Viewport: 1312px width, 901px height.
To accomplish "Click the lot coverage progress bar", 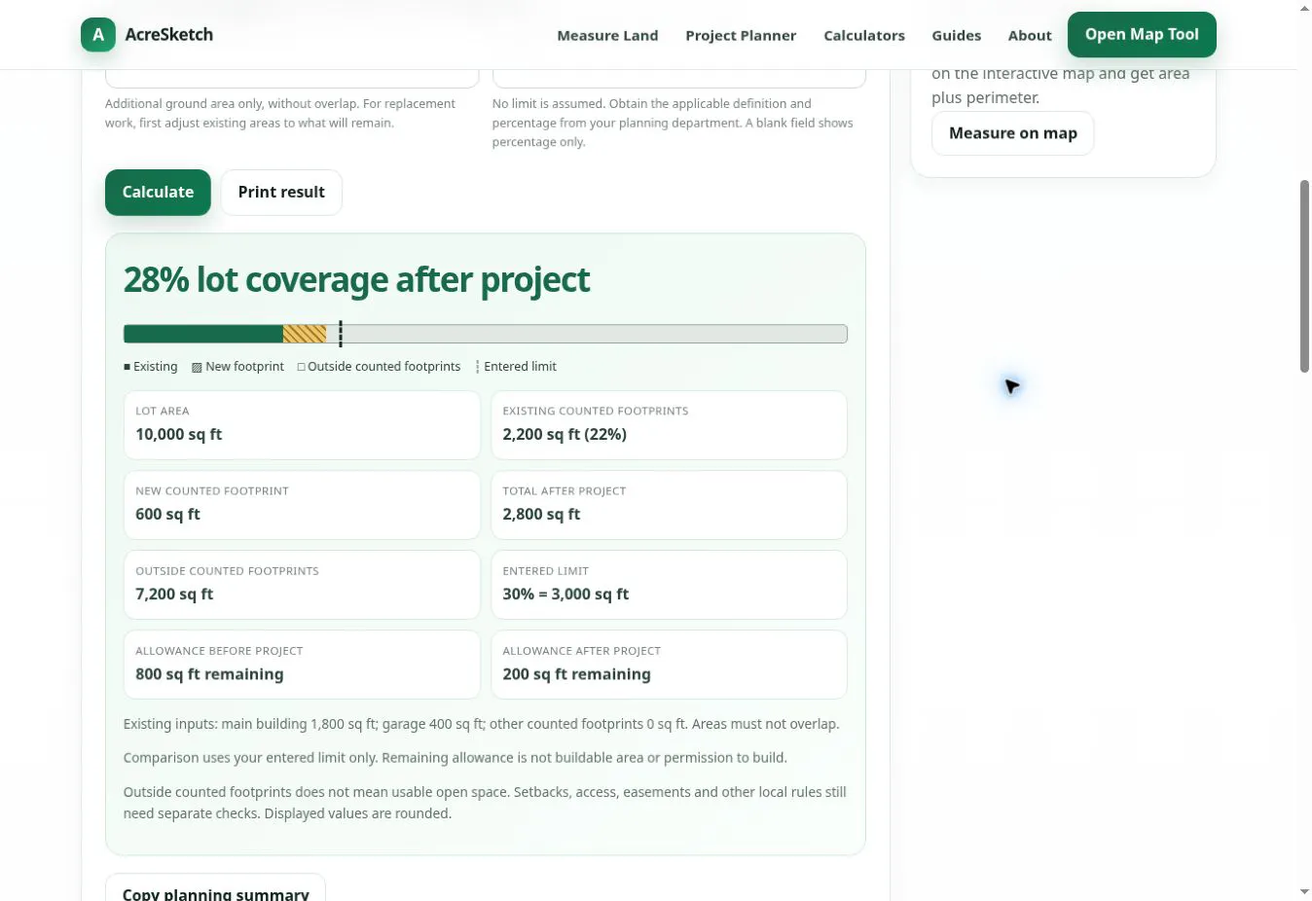I will point(486,334).
